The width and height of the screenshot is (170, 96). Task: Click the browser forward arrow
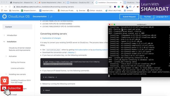[6, 7]
